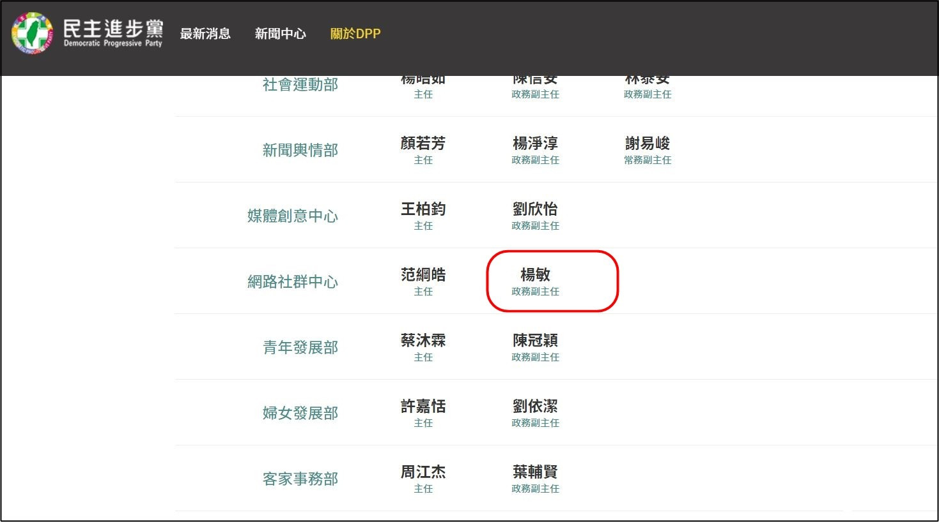The height and width of the screenshot is (522, 939).
Task: Click the name 蔡沐霖
Action: tap(423, 340)
